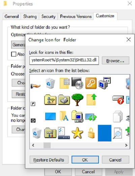Switch to the Security tab
Screen dimensions: 135x176
click(48, 17)
